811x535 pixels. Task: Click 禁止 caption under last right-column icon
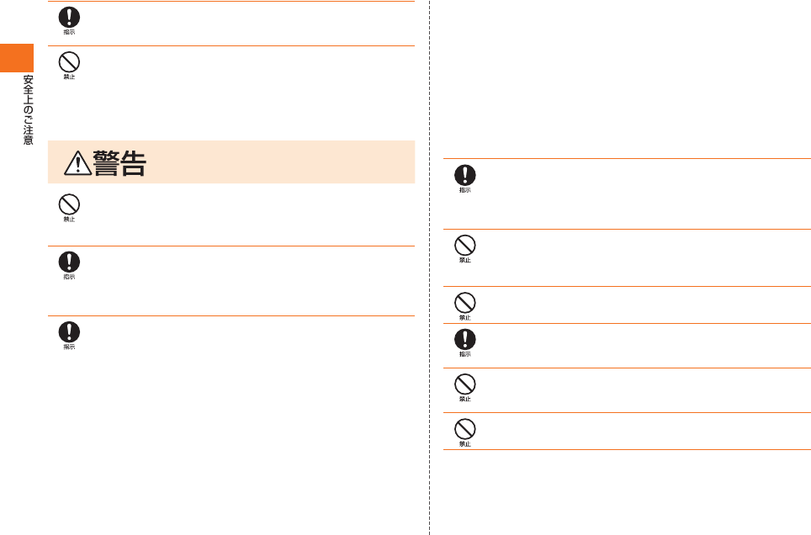pyautogui.click(x=465, y=444)
